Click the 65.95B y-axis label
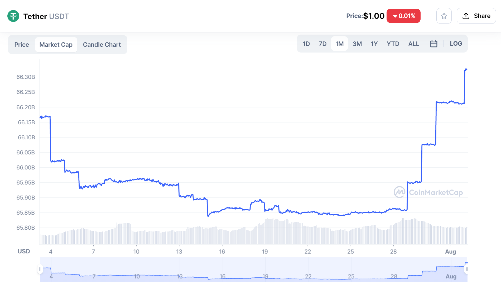This screenshot has height=293, width=501. [26, 183]
